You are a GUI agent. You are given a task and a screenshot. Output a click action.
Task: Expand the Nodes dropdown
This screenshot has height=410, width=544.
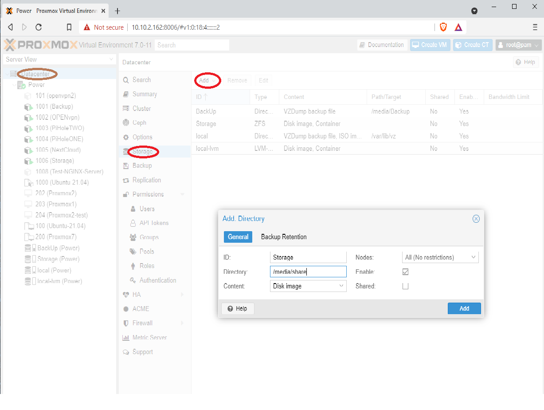(x=473, y=257)
